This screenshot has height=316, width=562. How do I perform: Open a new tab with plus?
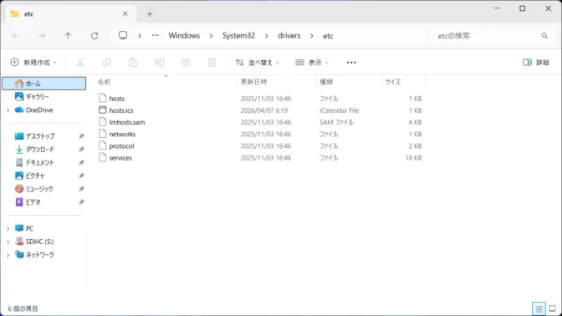[150, 14]
